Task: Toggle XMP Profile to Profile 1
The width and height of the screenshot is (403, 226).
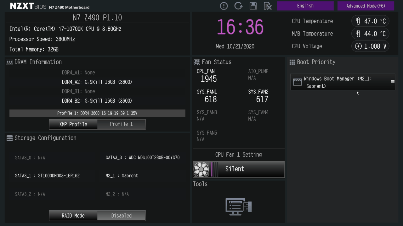Action: (121, 124)
